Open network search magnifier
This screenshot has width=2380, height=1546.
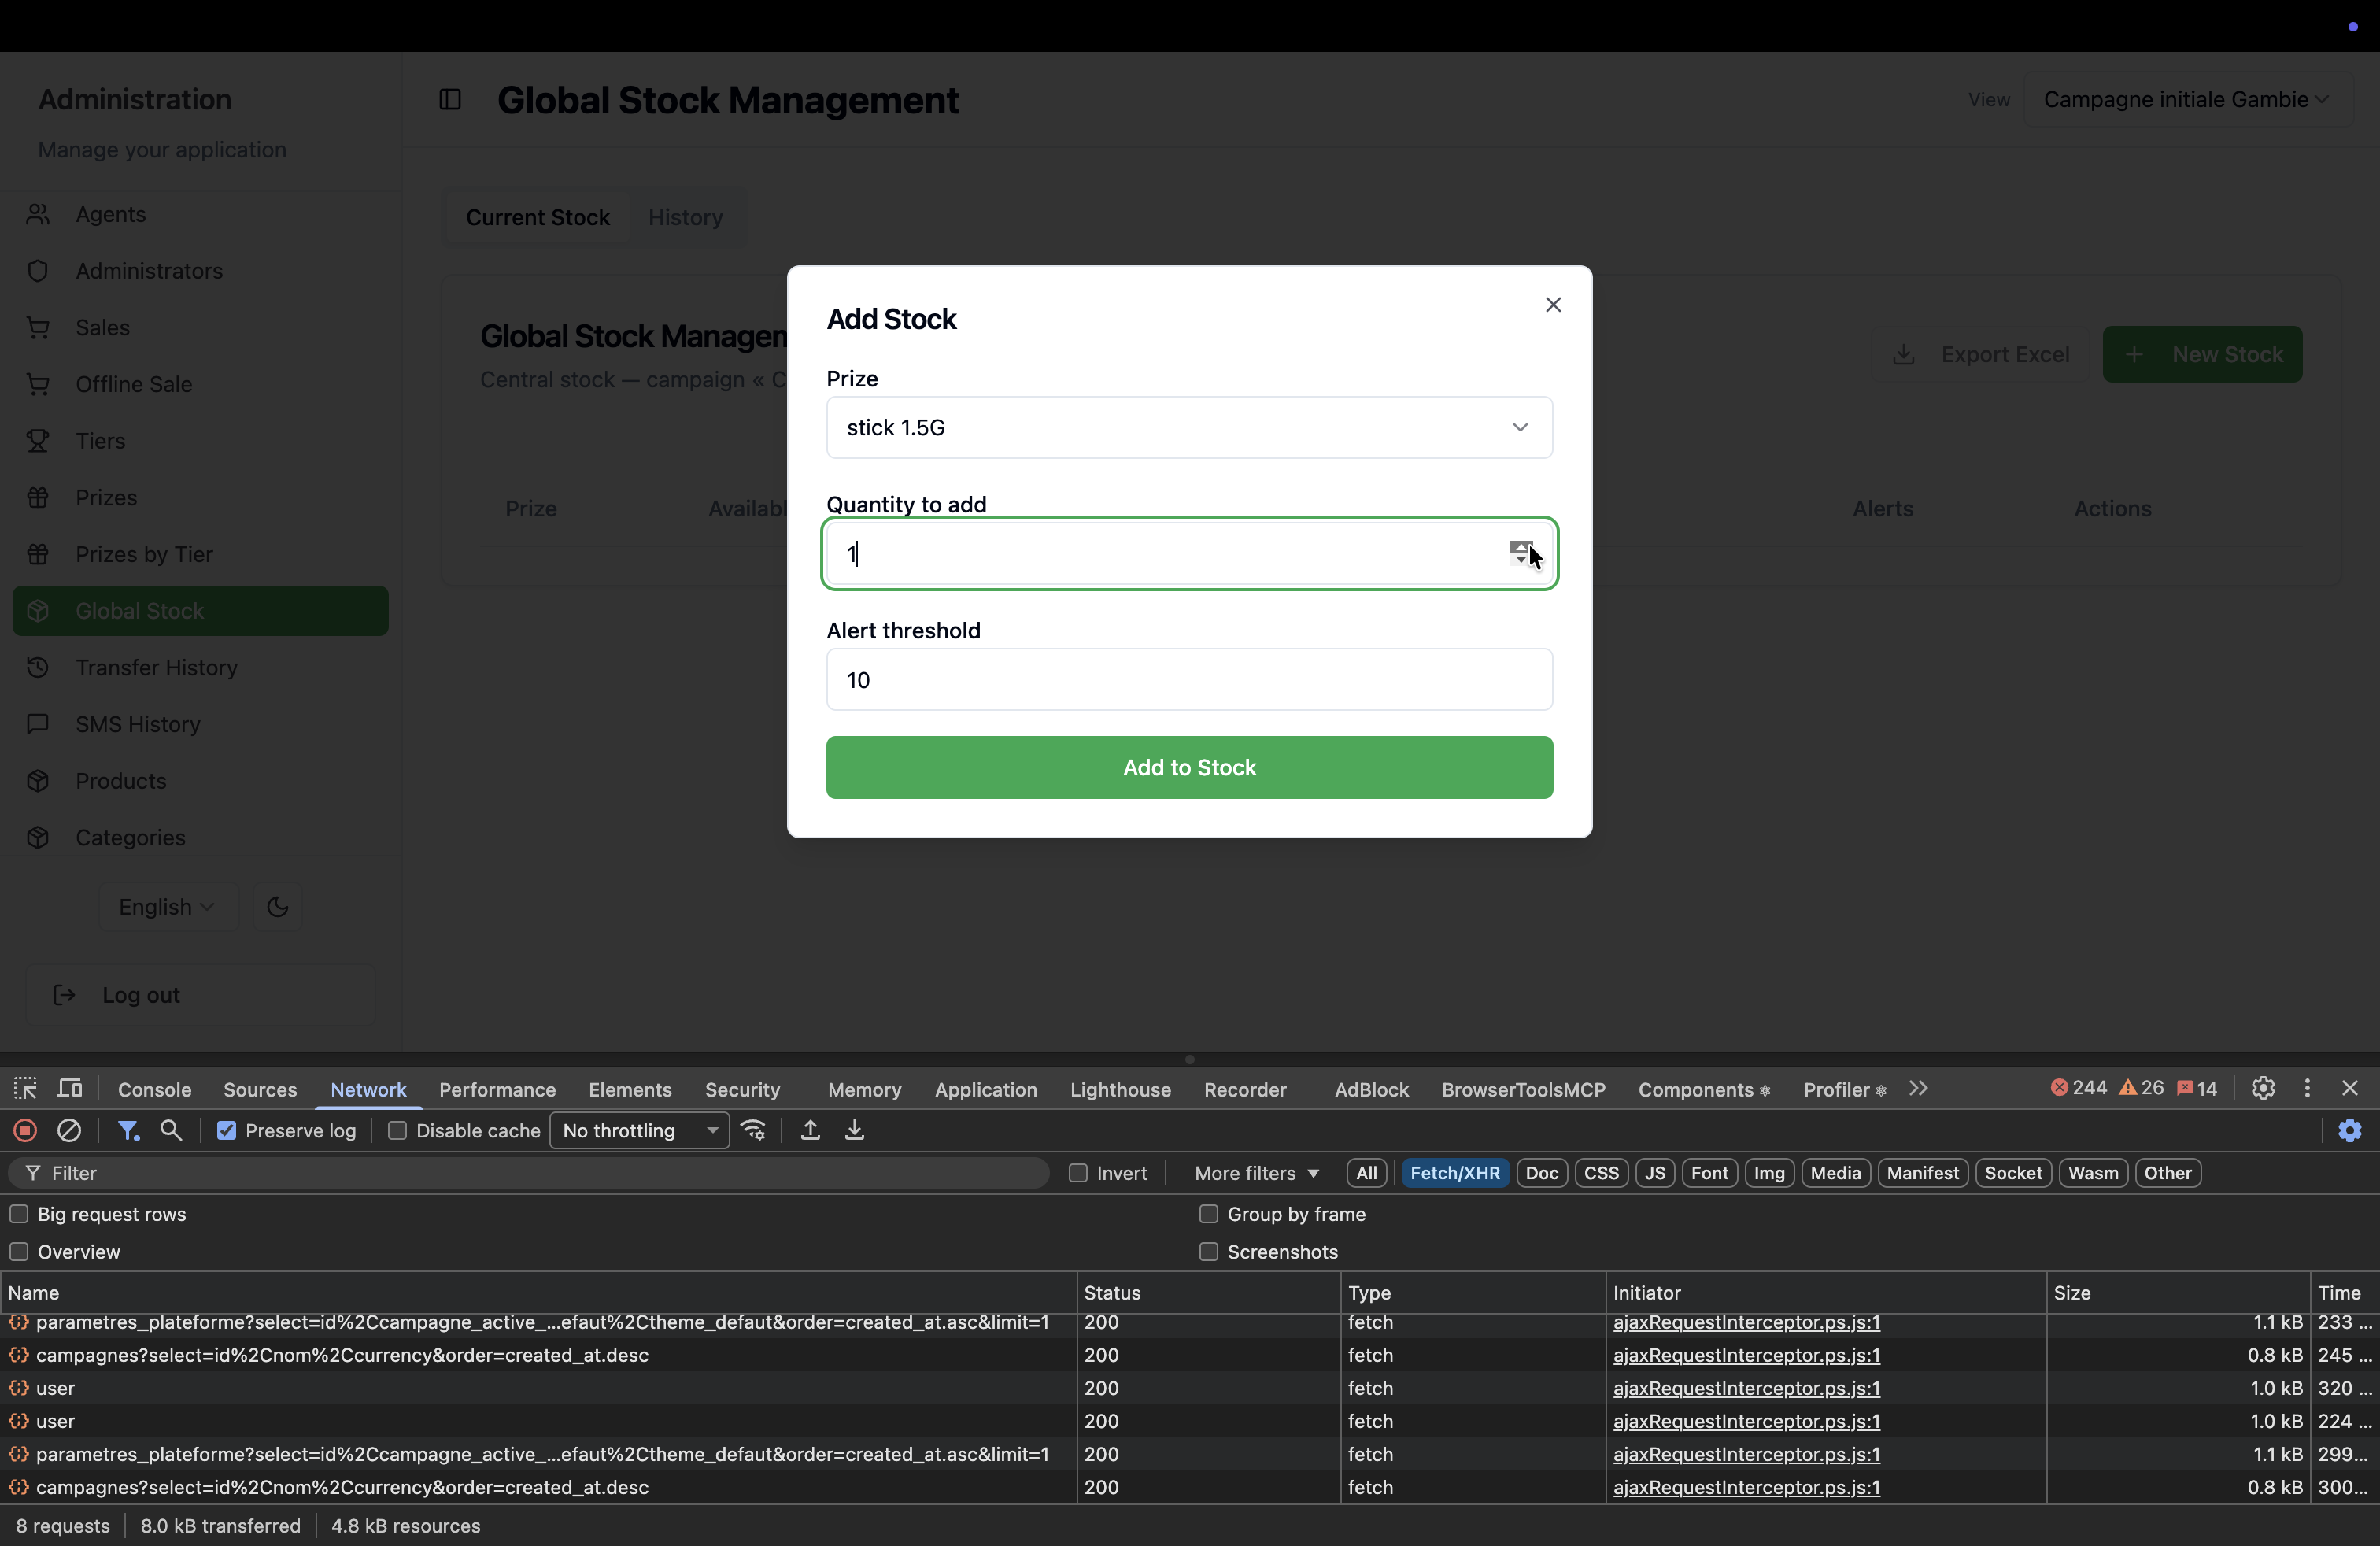click(x=171, y=1130)
